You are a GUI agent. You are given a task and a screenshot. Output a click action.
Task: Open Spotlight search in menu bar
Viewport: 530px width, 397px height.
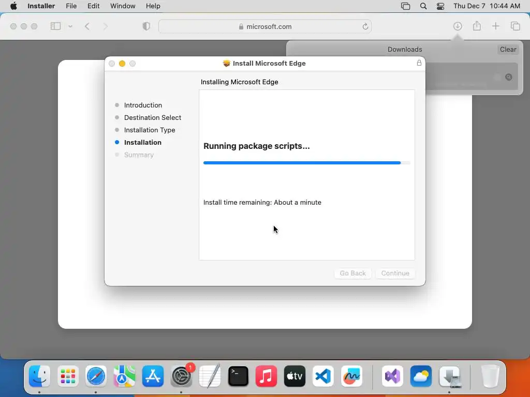[423, 6]
